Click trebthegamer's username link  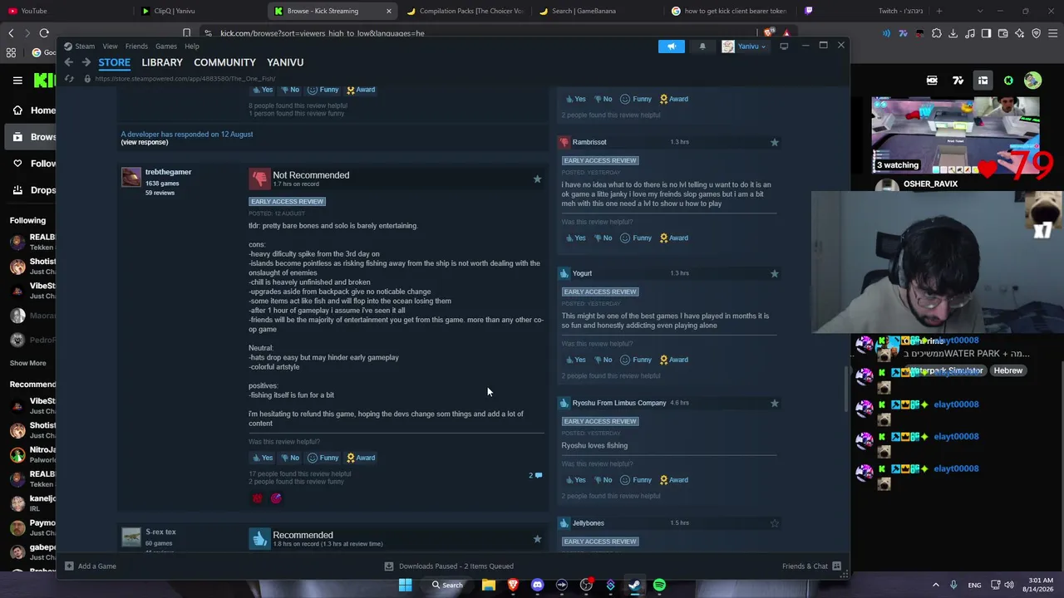pyautogui.click(x=168, y=172)
